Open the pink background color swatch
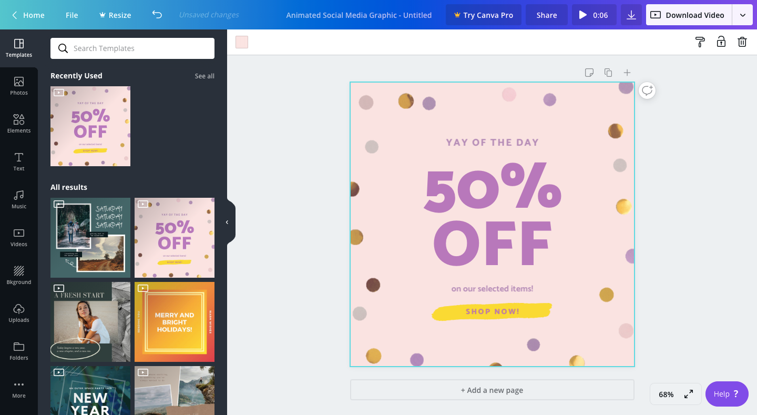This screenshot has width=757, height=415. tap(242, 42)
